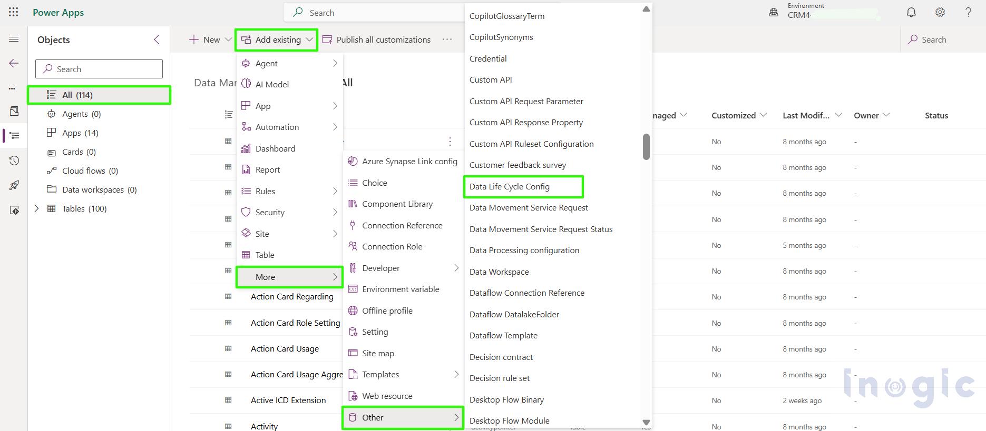This screenshot has width=986, height=431.
Task: Click the submenu scrollbar thumb
Action: point(646,146)
